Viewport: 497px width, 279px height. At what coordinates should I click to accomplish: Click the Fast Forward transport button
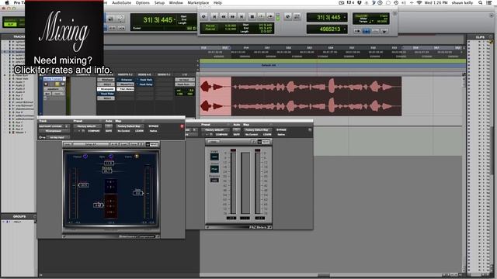233,16
